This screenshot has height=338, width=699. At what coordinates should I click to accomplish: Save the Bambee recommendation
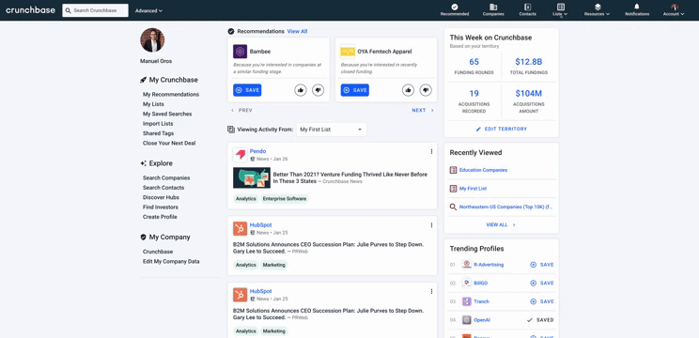click(x=247, y=90)
